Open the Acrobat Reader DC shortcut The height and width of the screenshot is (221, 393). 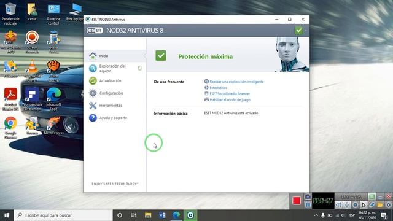click(x=10, y=99)
